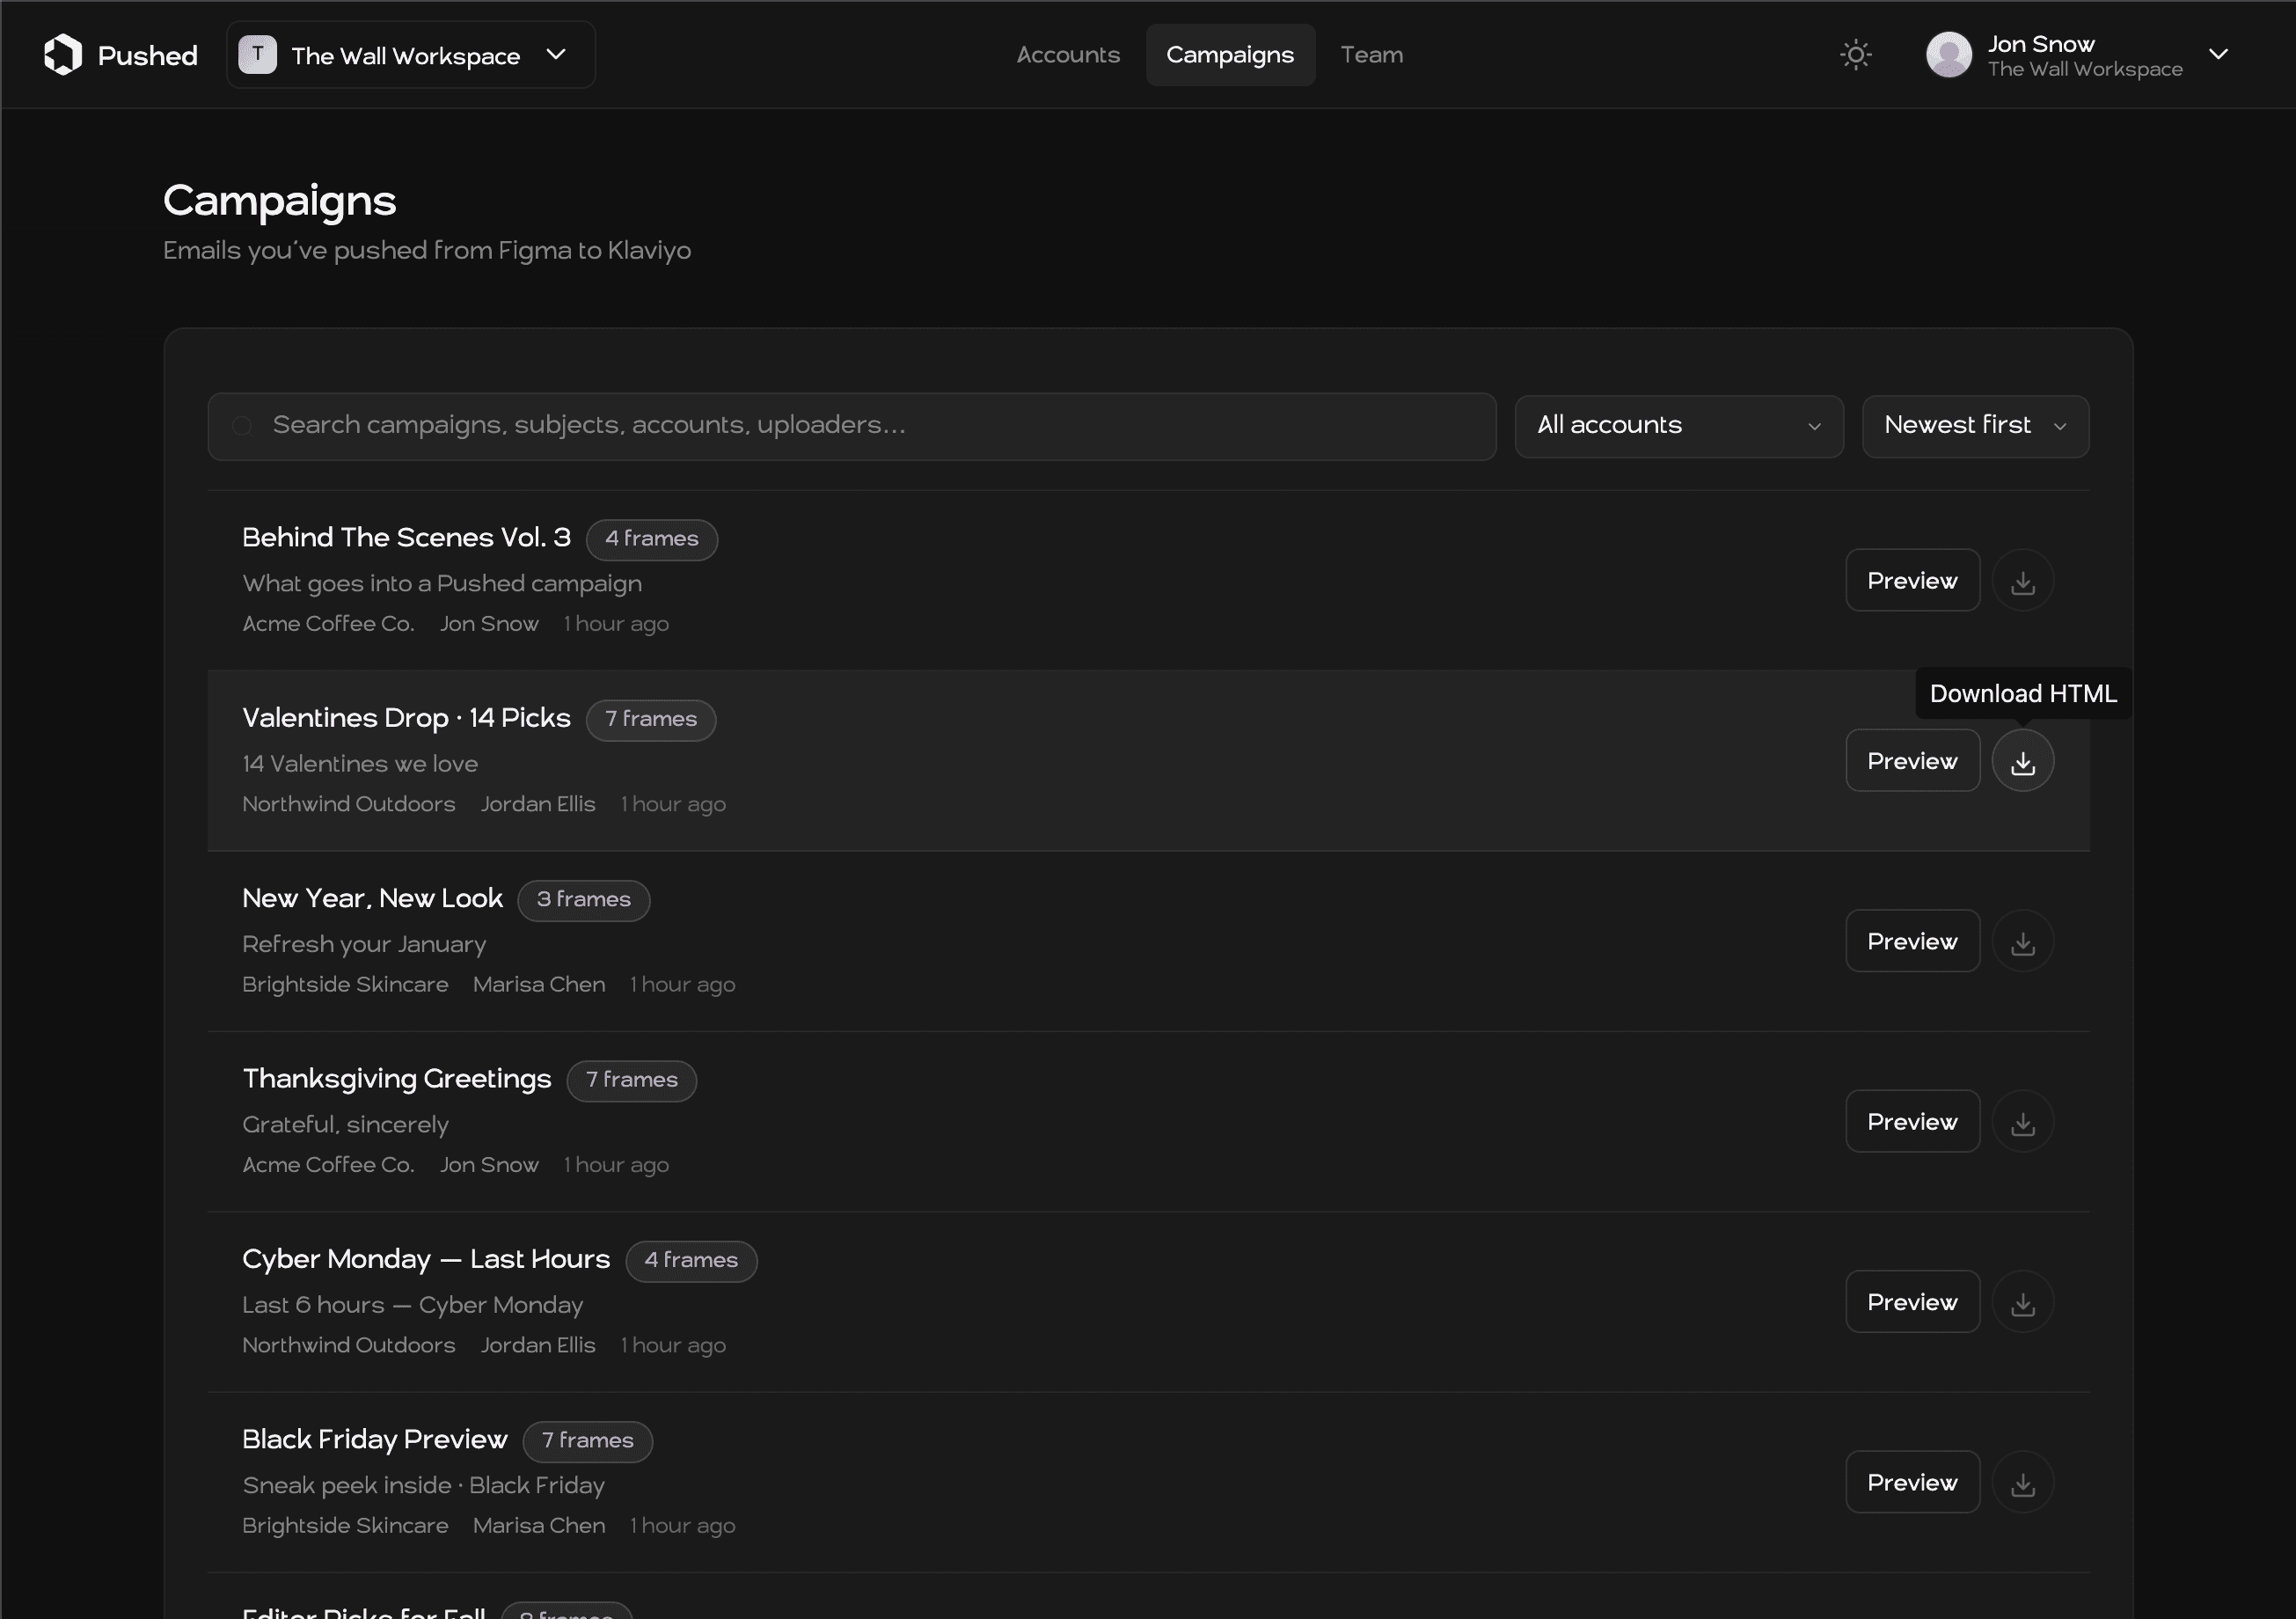Download HTML for New Year, New Look
Viewport: 2296px width, 1619px height.
pos(2022,941)
